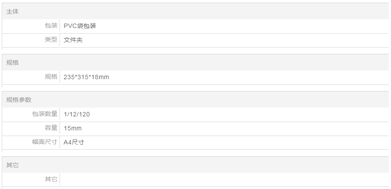Click the PVC text in the packaging value
This screenshot has width=391, height=189.
(x=70, y=26)
